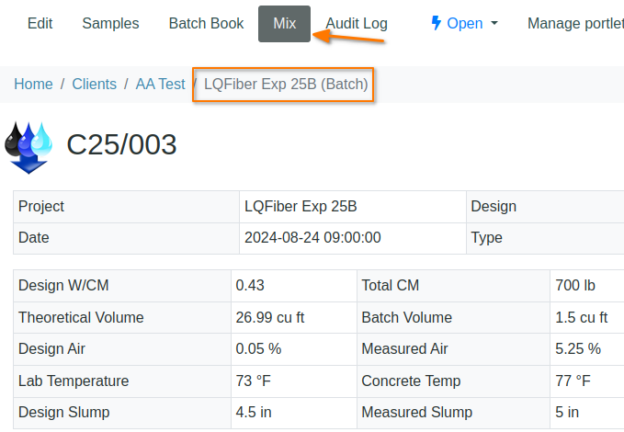Click the date value 2024-08-24 09:00:00
Screen dimensions: 624x432
(x=312, y=237)
